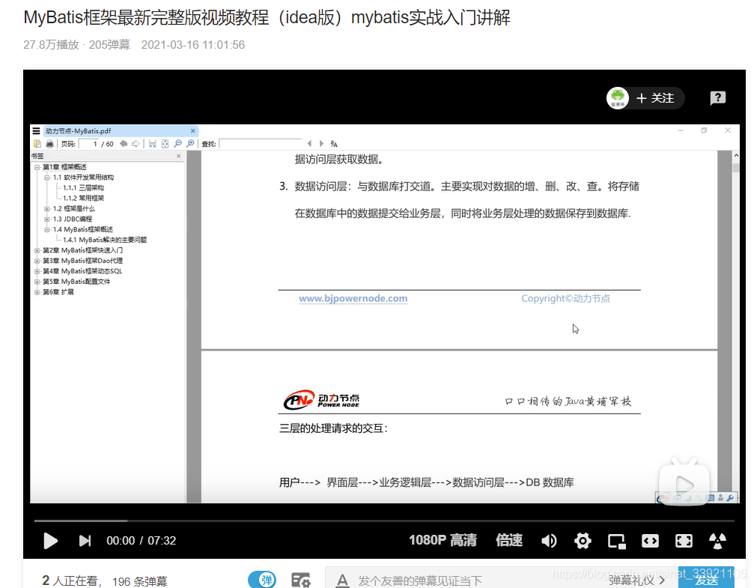Go to next page arrow in PDF toolbar
The height and width of the screenshot is (588, 754).
tap(136, 144)
